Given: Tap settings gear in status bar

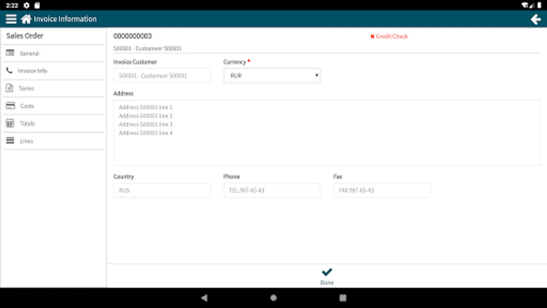Looking at the screenshot, I should pyautogui.click(x=26, y=5).
